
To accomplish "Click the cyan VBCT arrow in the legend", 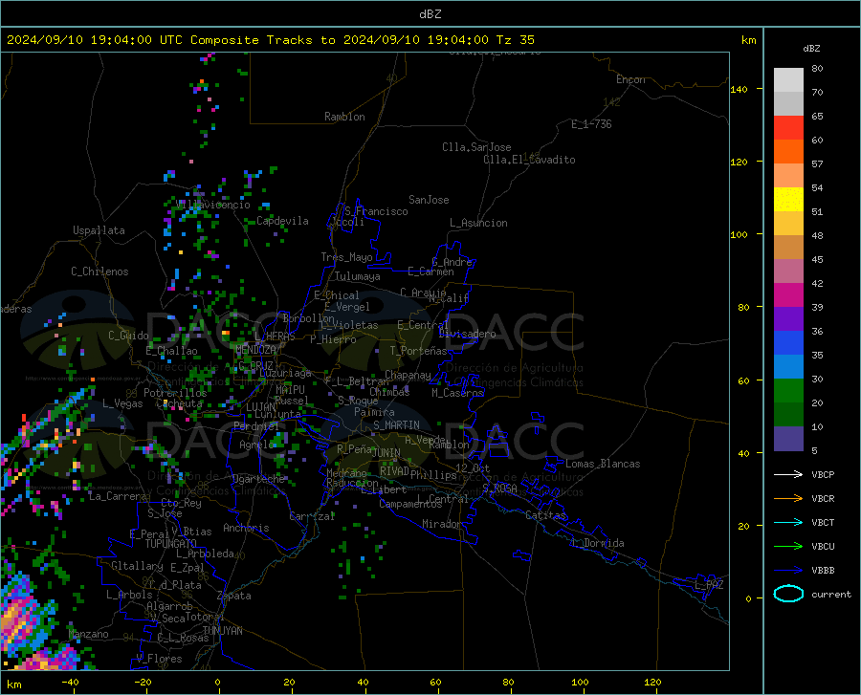I will [788, 522].
